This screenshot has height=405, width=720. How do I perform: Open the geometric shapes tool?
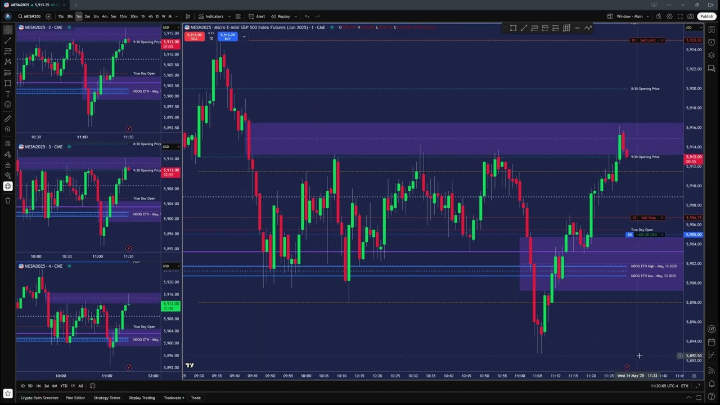click(x=8, y=83)
